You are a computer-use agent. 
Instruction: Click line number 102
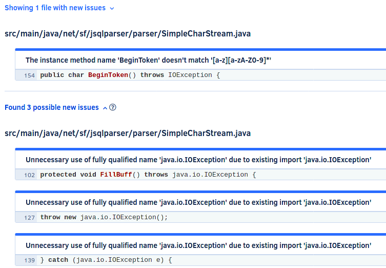(x=29, y=175)
